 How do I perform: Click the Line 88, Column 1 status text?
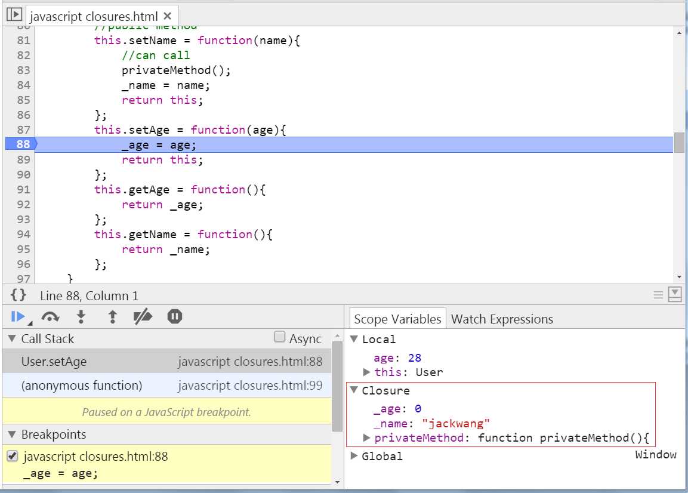[x=89, y=296]
